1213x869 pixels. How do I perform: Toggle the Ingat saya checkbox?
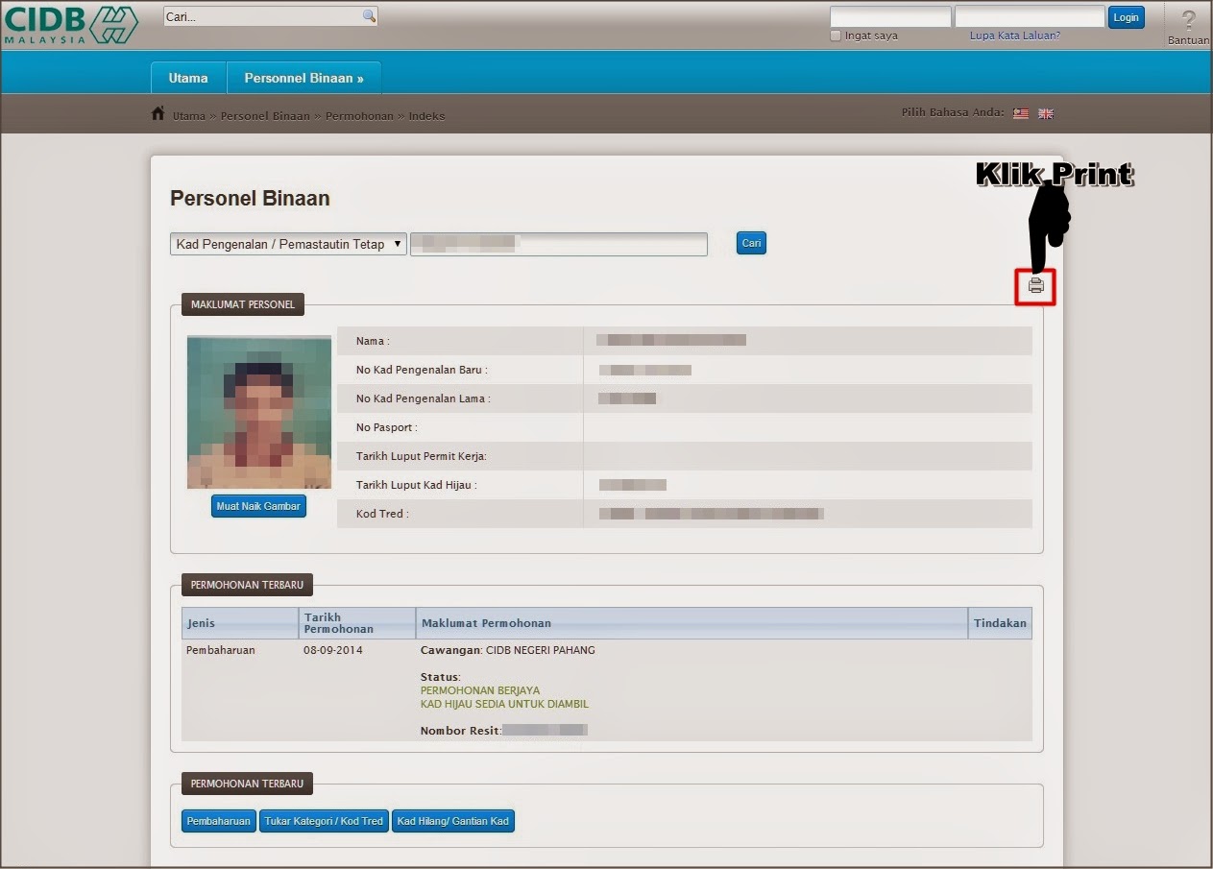click(x=836, y=36)
